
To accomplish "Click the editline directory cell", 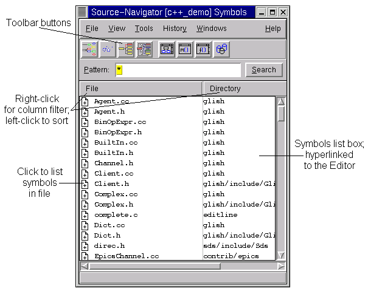I will tap(220, 215).
